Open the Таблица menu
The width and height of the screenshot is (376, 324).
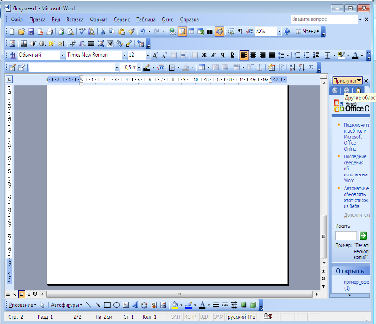[146, 20]
